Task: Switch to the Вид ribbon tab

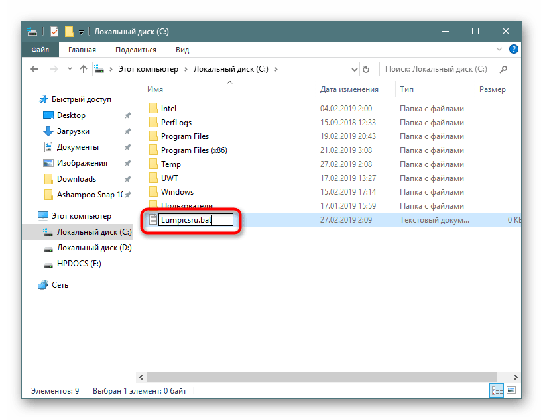Action: click(182, 50)
